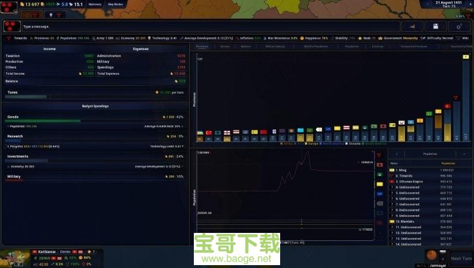This screenshot has height=268, width=474.
Task: Open the settings gear icon in message bar
Action: (x=459, y=26)
